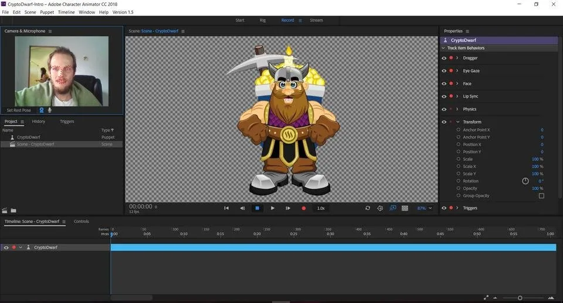The width and height of the screenshot is (563, 303).
Task: Expand the Physics behavior
Action: [457, 109]
